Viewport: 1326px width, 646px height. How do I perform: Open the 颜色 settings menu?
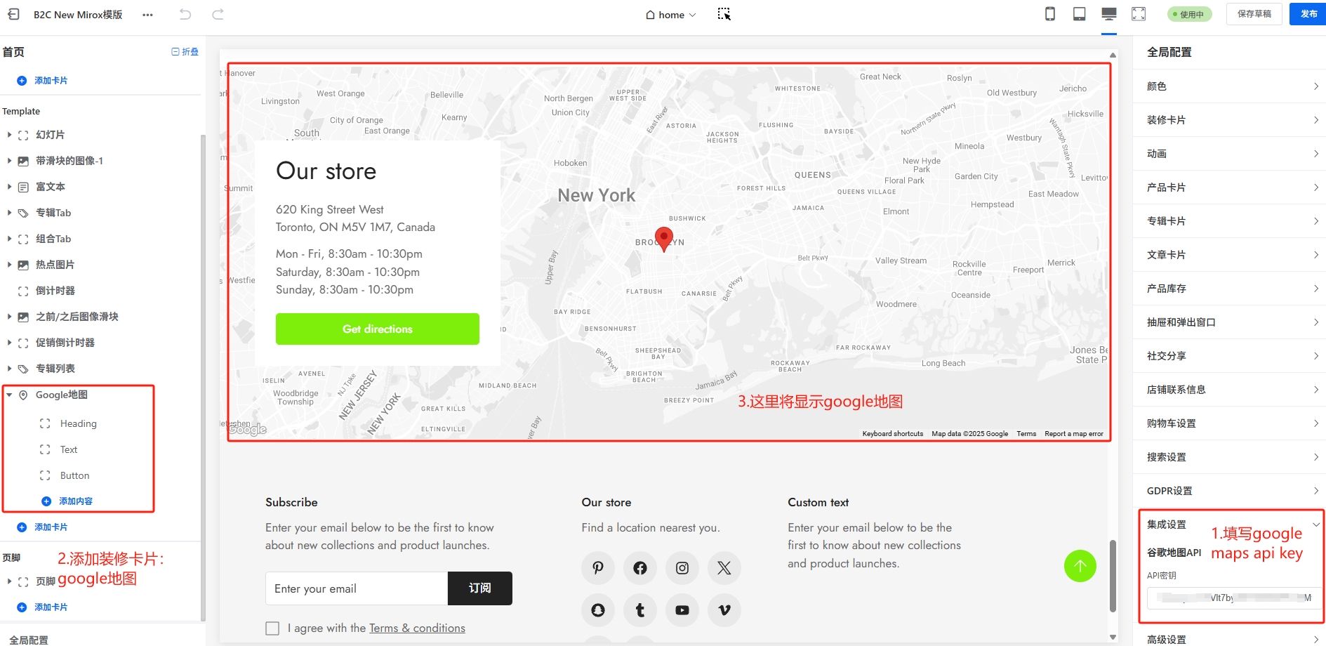pyautogui.click(x=1231, y=86)
